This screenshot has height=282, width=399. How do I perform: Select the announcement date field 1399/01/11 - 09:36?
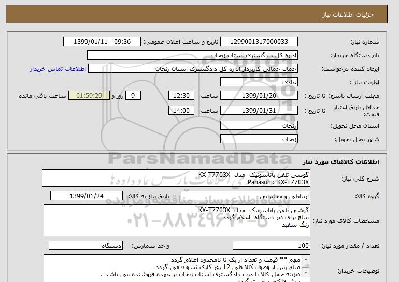coord(102,42)
